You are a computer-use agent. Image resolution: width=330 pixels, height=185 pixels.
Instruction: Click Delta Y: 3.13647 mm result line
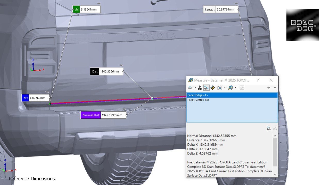(202, 149)
